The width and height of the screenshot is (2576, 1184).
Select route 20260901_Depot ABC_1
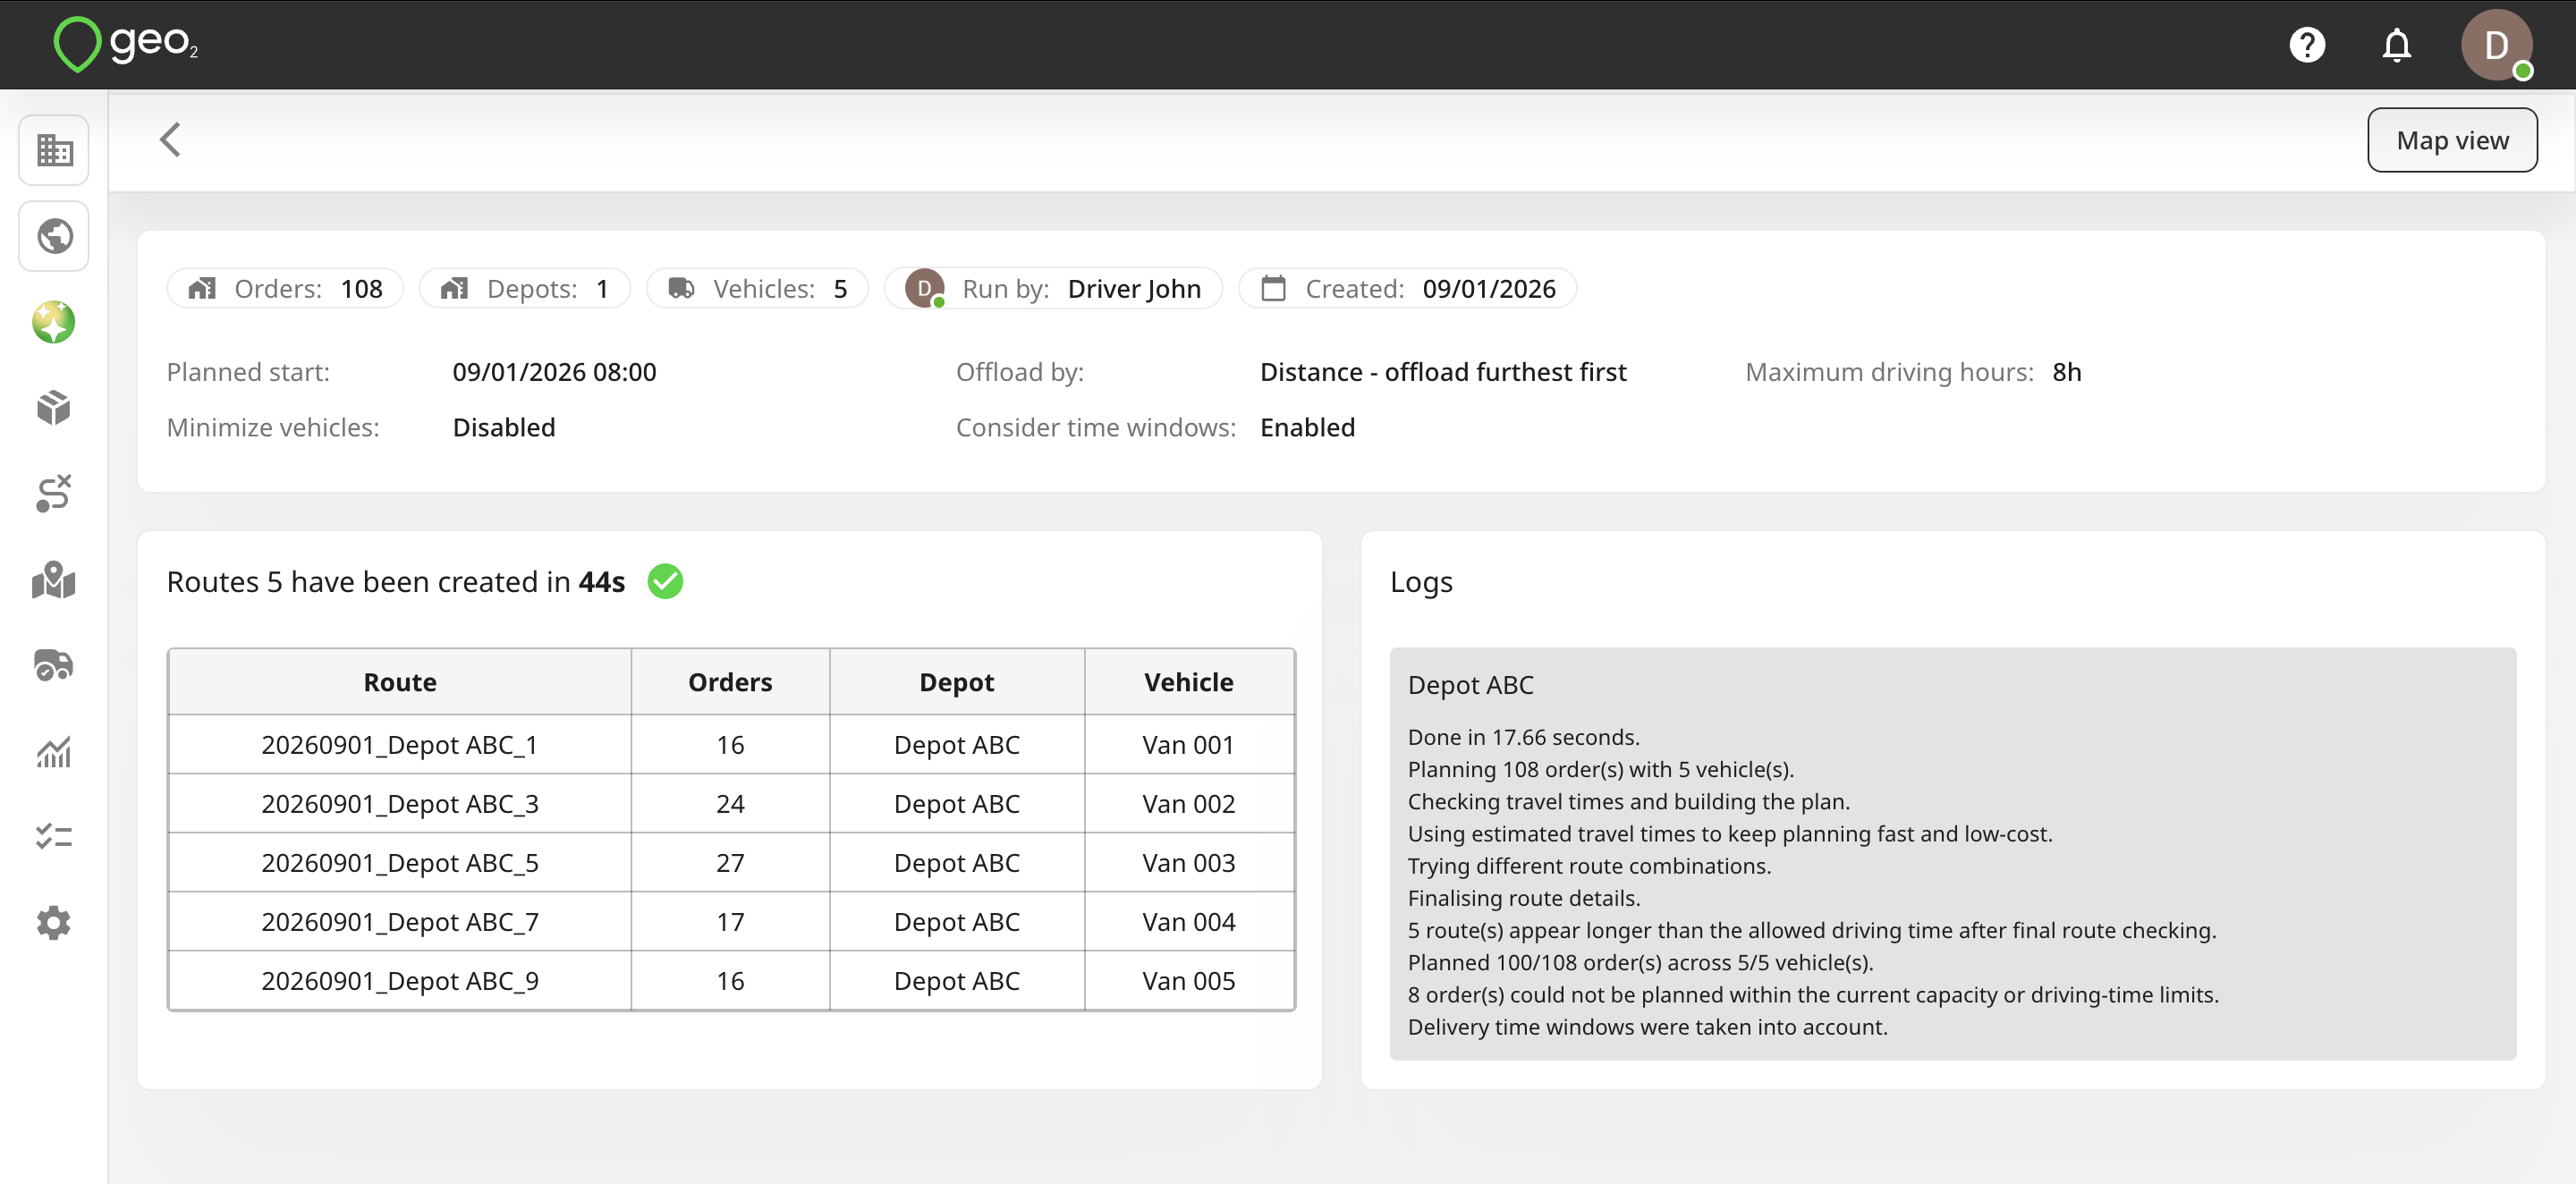[x=400, y=745]
